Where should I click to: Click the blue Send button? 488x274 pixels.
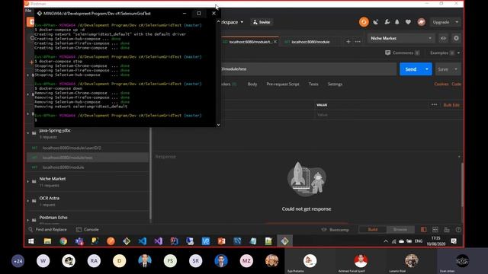pos(411,69)
